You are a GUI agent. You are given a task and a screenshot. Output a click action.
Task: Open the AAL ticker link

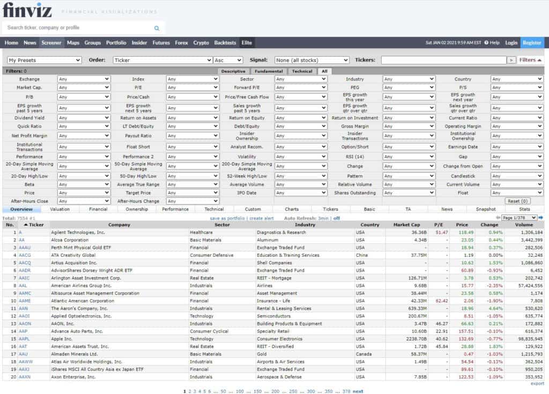(23, 285)
